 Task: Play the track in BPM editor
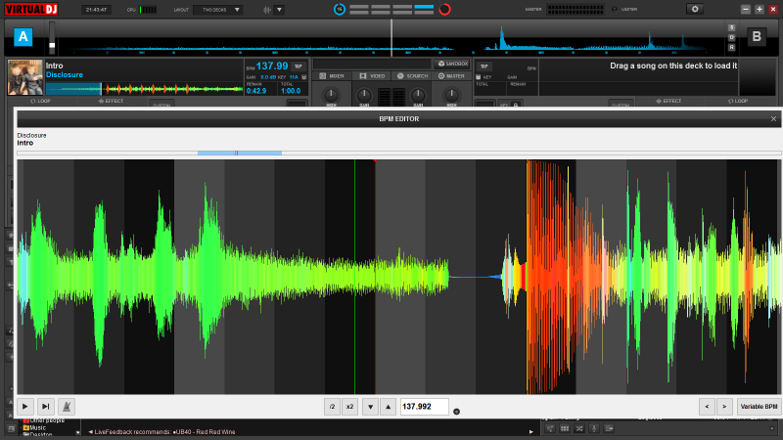(x=25, y=407)
